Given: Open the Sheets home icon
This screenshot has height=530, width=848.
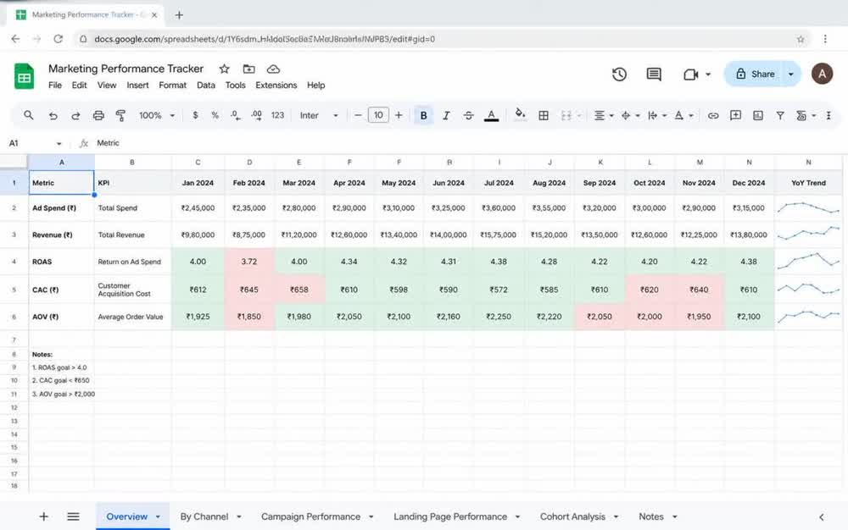Looking at the screenshot, I should click(x=24, y=76).
